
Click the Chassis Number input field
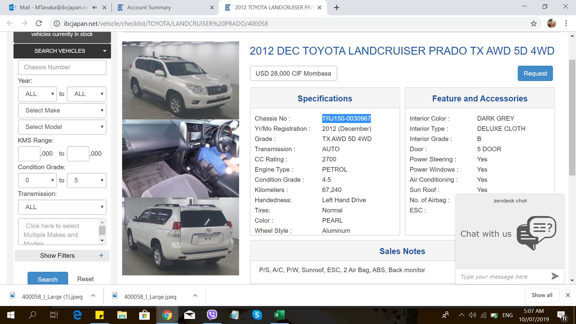tap(62, 67)
